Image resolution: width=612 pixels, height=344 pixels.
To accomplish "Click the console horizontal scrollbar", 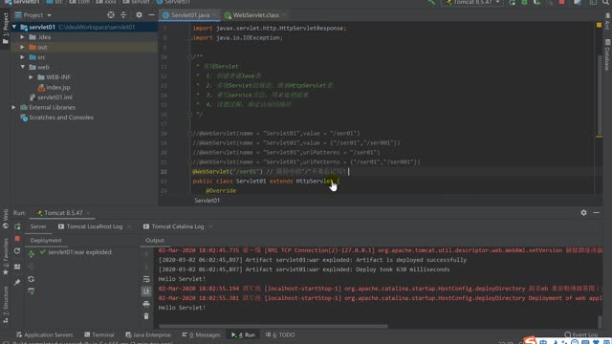I will pos(273,326).
